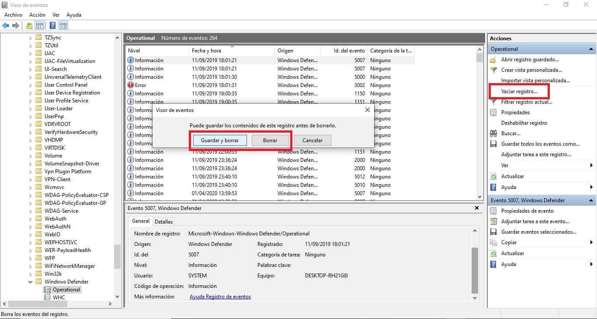This screenshot has width=597, height=319.
Task: Click the Abrir registro guardado folder icon
Action: coord(493,60)
